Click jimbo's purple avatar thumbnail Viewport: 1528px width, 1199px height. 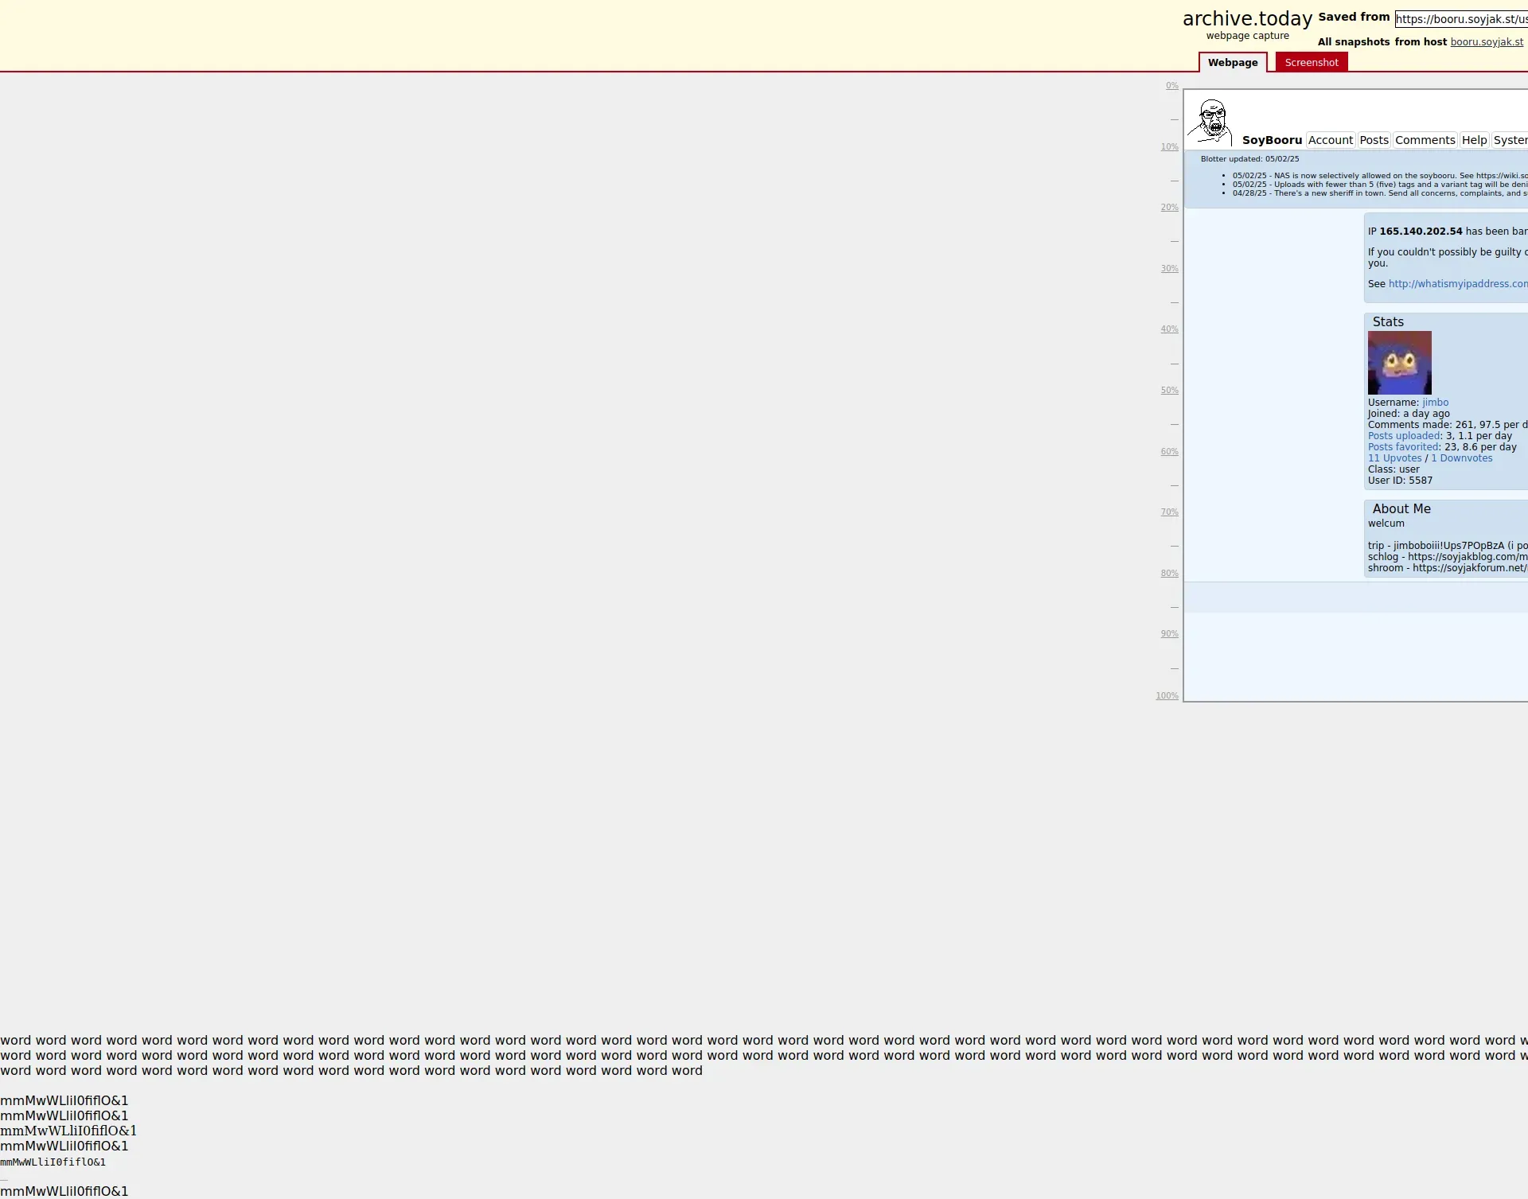(x=1399, y=363)
